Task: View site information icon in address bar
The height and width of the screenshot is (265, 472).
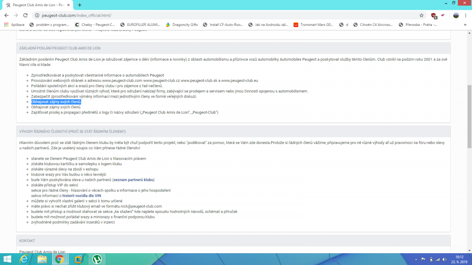Action: pyautogui.click(x=37, y=16)
